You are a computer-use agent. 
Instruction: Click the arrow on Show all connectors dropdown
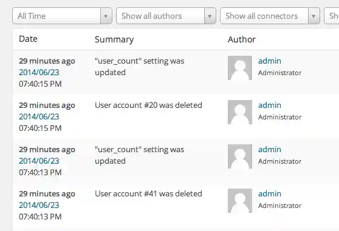tap(313, 16)
